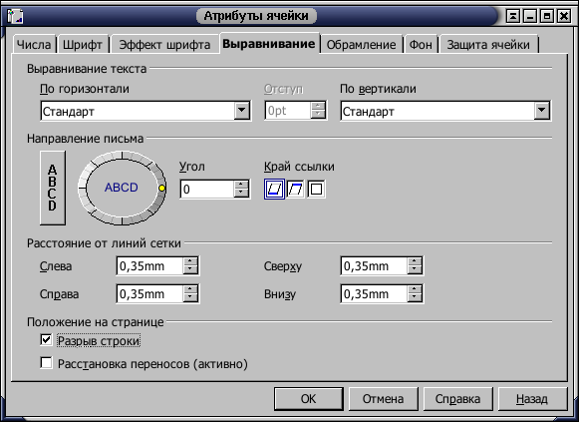This screenshot has height=422, width=579.
Task: Click the Отмена button
Action: tap(384, 399)
